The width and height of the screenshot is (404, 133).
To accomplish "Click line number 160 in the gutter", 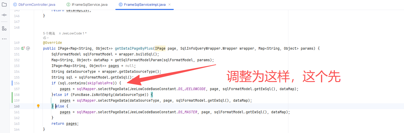I will click(x=17, y=106).
